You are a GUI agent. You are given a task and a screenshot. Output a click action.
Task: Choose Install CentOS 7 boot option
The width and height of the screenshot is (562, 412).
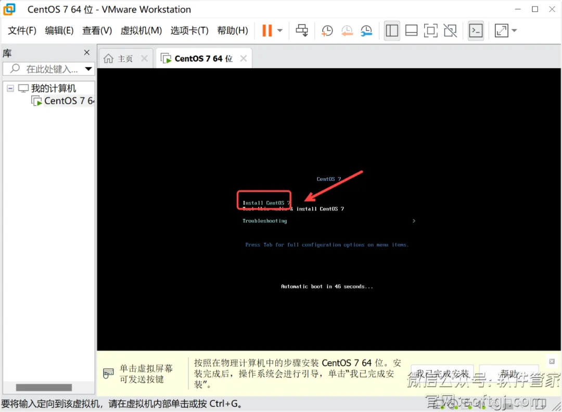[266, 203]
